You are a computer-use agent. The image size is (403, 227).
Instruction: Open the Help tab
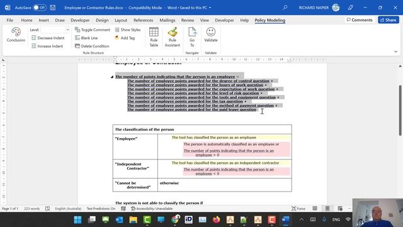pyautogui.click(x=244, y=20)
